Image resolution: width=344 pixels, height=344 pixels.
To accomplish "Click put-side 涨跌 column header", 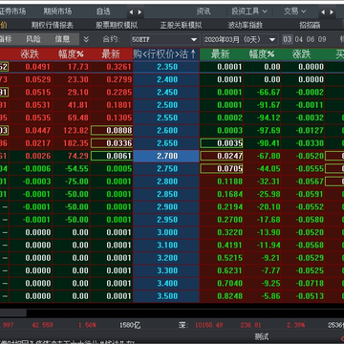I will (x=302, y=54).
